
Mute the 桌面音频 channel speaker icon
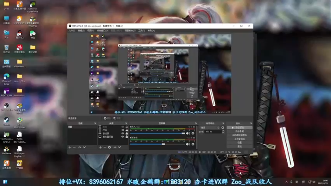click(x=188, y=144)
